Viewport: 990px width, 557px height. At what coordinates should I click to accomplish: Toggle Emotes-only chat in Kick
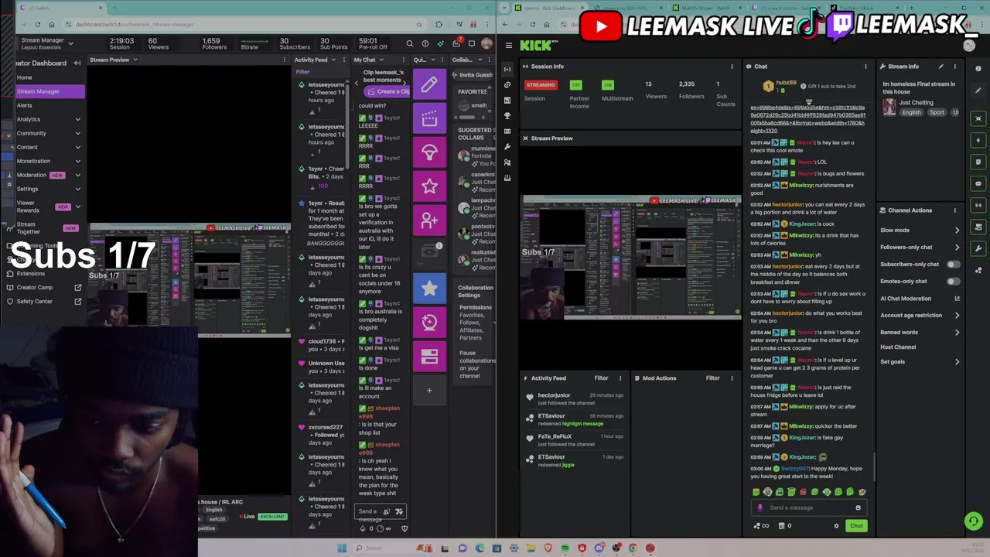(x=954, y=281)
